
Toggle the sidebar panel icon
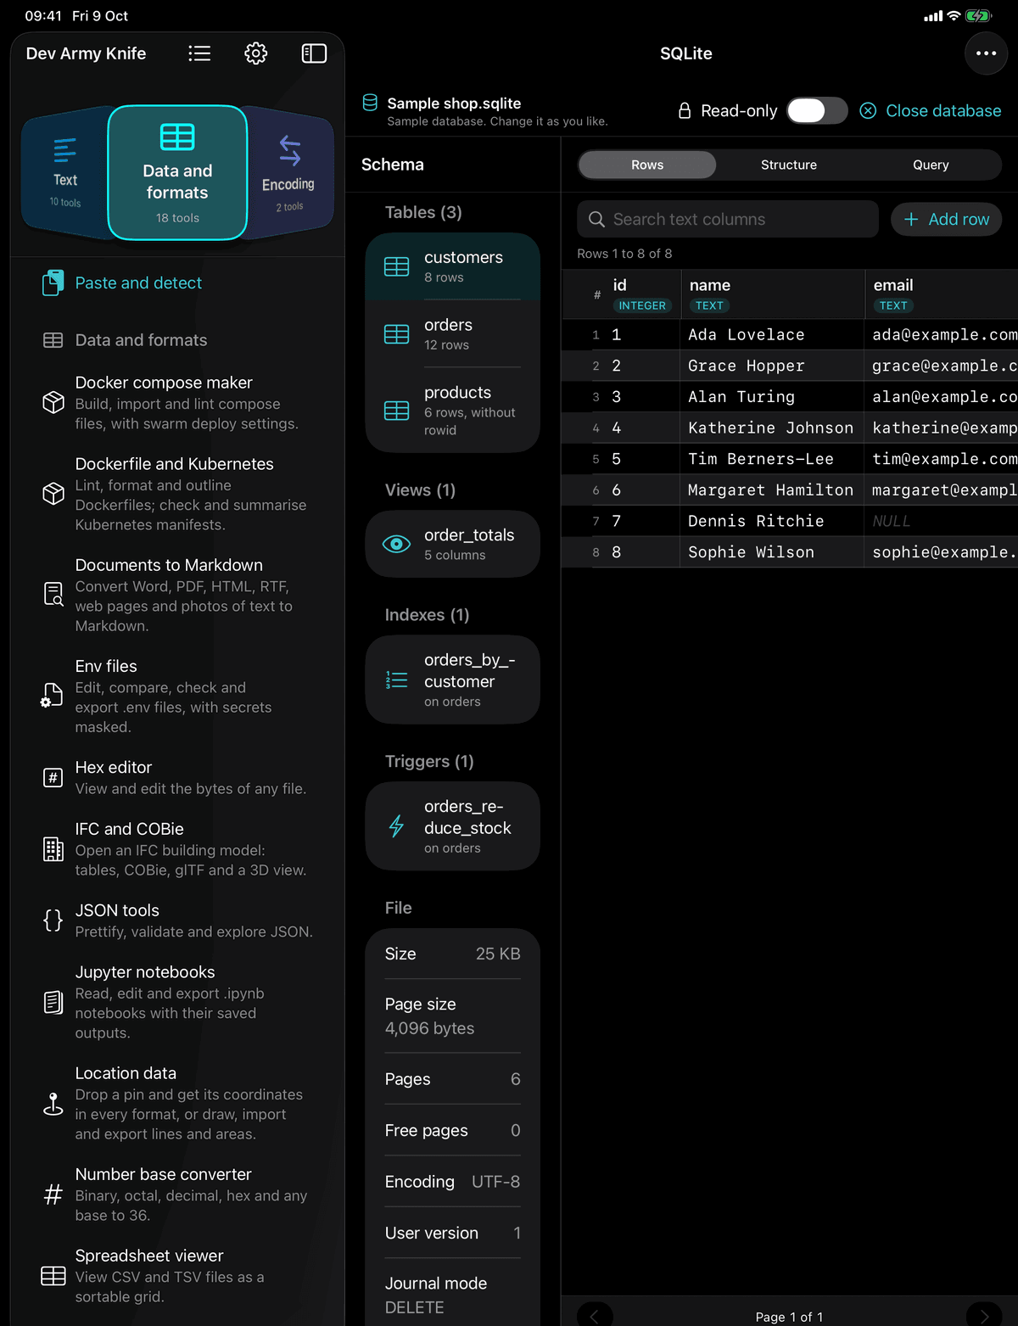(314, 53)
